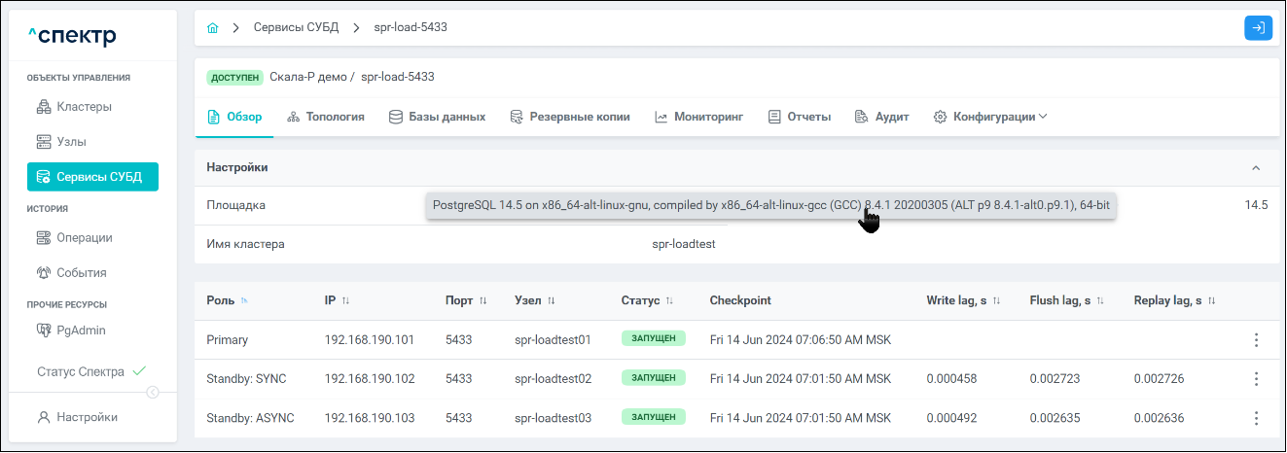Image resolution: width=1287 pixels, height=453 pixels.
Task: Open the actions menu for Standby: SYNC row
Action: pyautogui.click(x=1256, y=379)
